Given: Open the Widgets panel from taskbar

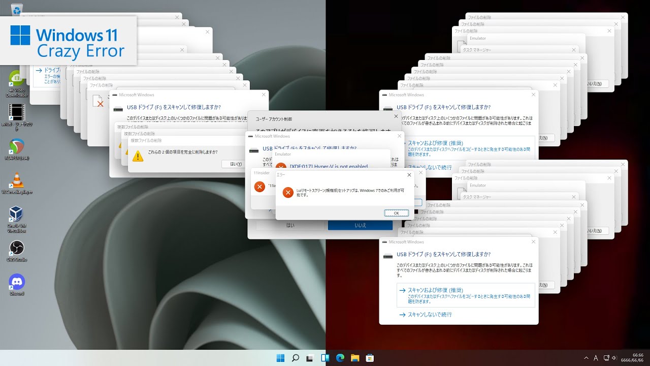Looking at the screenshot, I should (325, 358).
